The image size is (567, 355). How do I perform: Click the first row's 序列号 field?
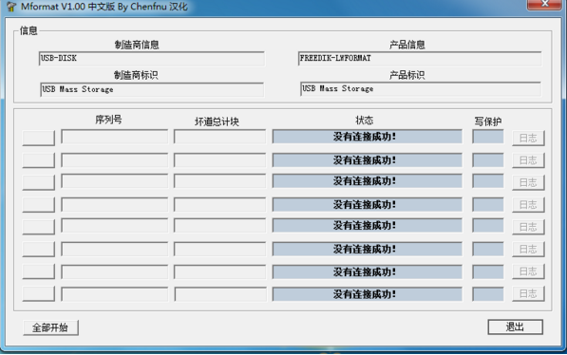click(114, 137)
